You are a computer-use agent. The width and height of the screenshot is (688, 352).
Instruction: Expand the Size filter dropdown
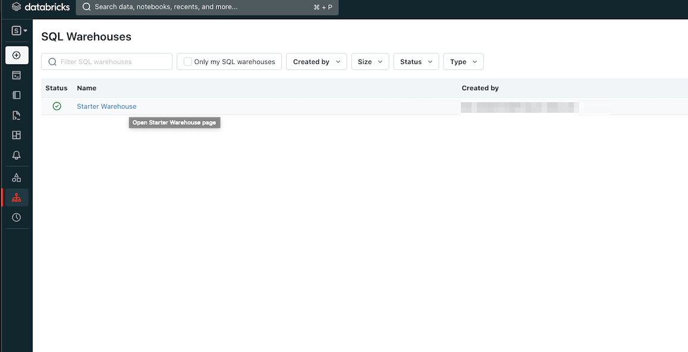click(370, 62)
